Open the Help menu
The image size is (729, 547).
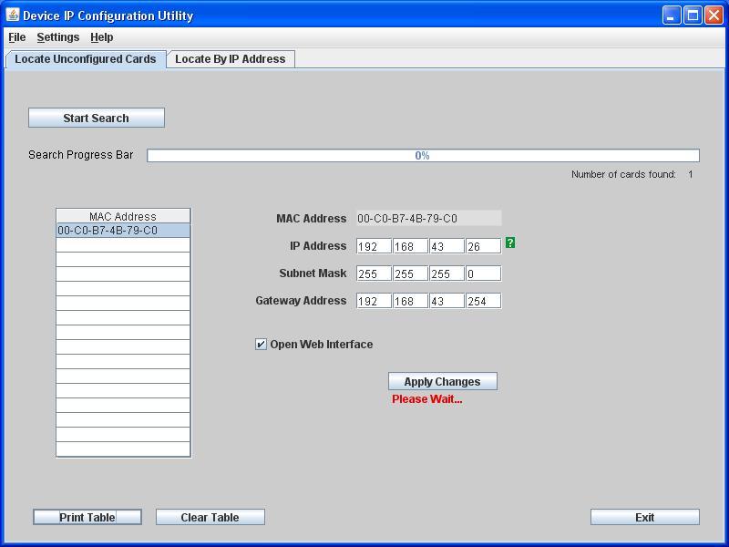pos(100,37)
